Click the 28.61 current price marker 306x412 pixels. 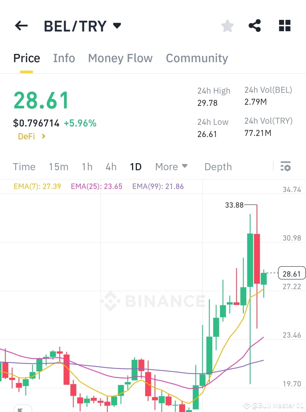coord(292,273)
